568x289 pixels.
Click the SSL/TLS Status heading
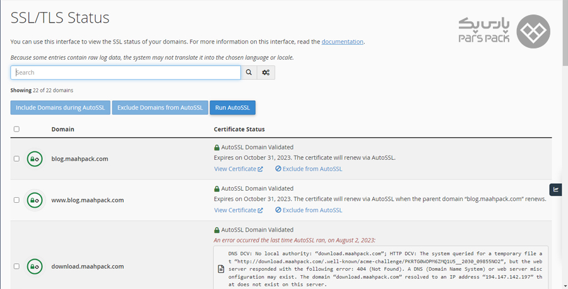point(60,18)
